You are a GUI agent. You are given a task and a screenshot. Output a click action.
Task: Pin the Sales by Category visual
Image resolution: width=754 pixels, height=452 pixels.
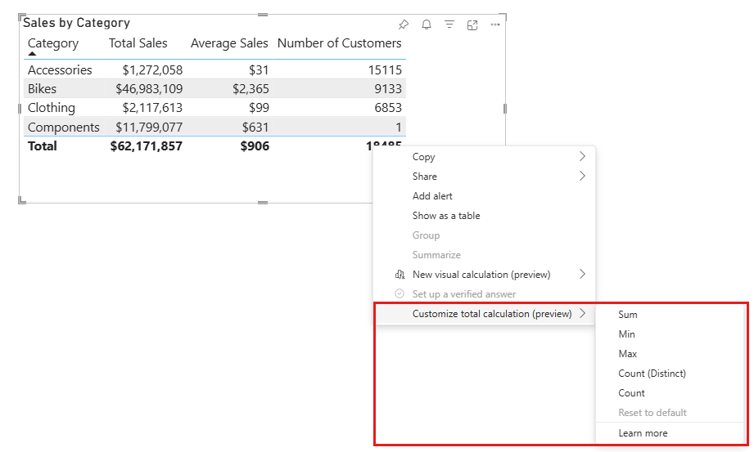[x=404, y=25]
